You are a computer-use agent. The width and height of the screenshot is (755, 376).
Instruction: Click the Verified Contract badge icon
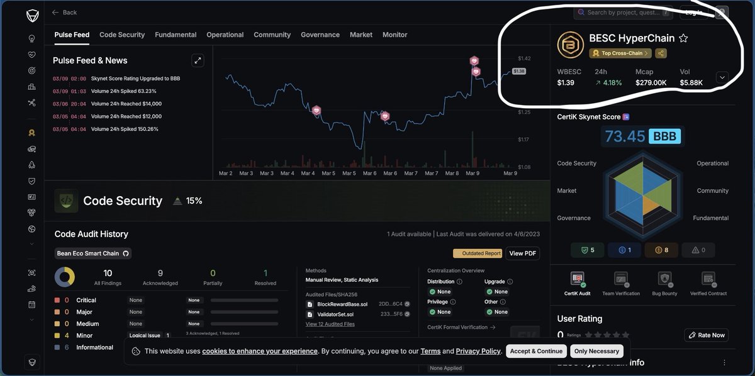coord(708,279)
